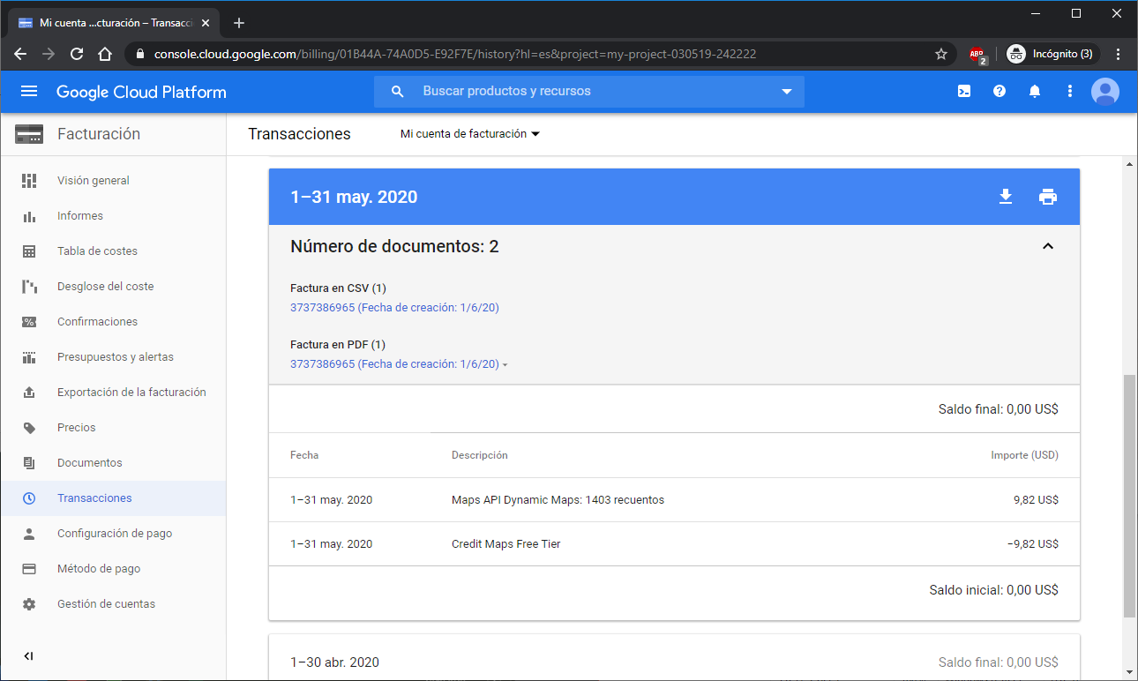
Task: Collapse the sidebar with bottom arrow
Action: (x=29, y=656)
